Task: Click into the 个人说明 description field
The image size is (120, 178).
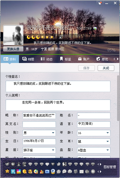Action: tap(58, 105)
